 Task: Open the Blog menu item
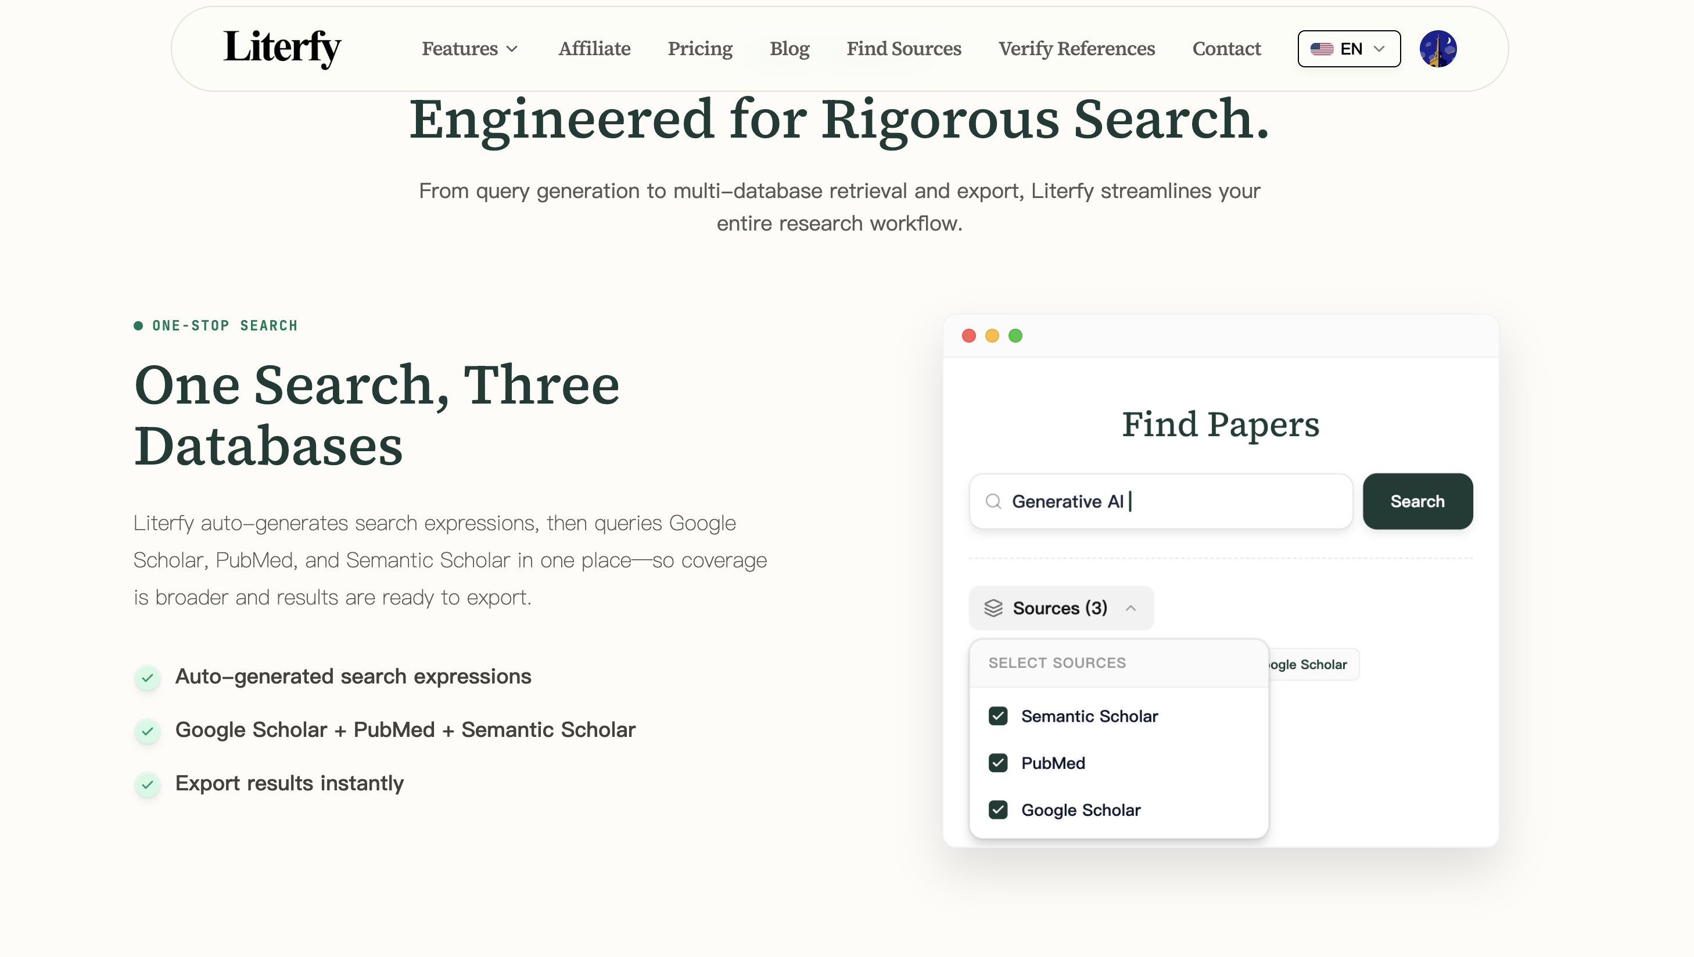point(789,49)
